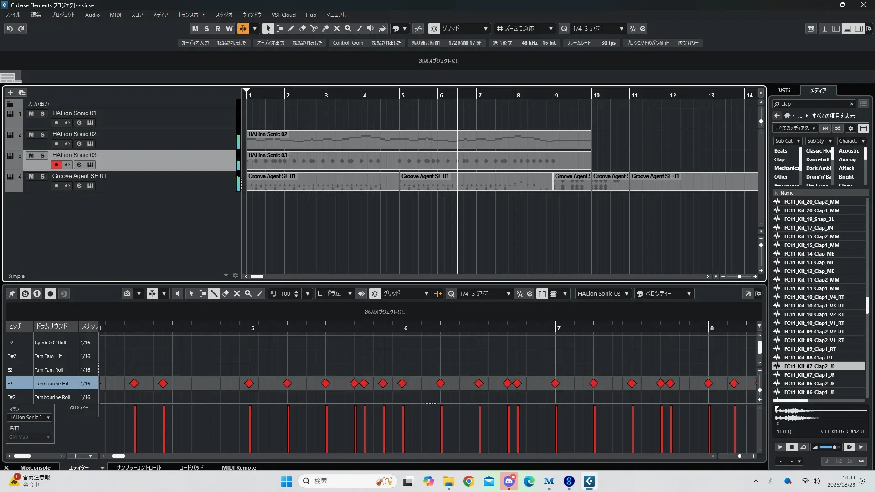
Task: Select the Eraser tool in main toolbar
Action: coord(302,28)
